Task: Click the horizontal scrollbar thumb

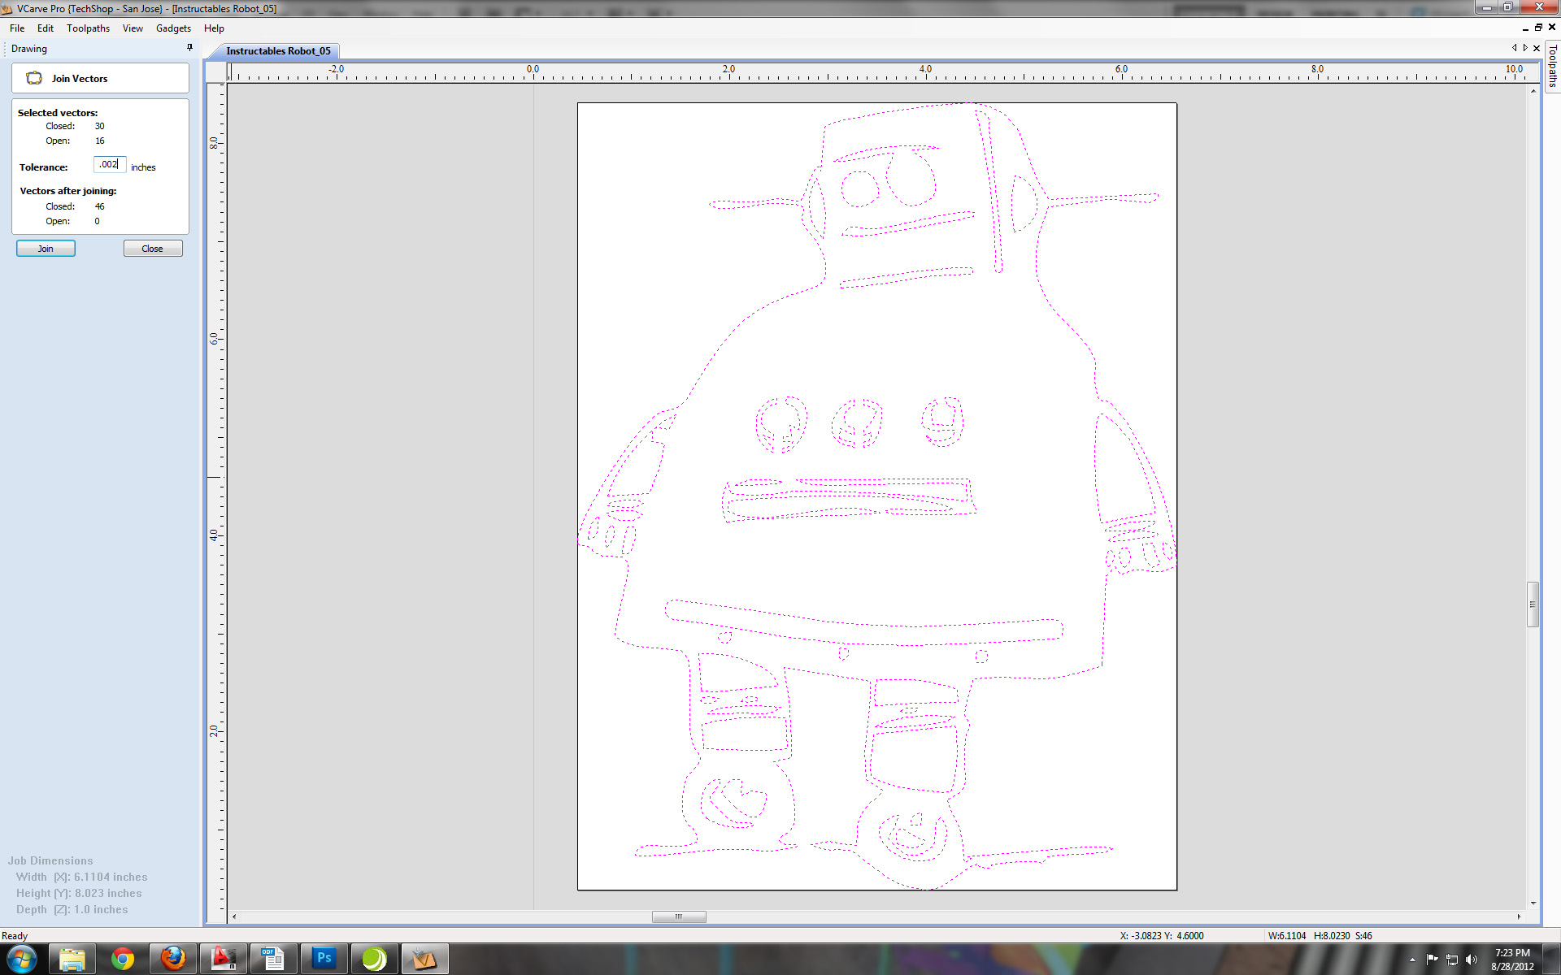Action: [x=679, y=916]
